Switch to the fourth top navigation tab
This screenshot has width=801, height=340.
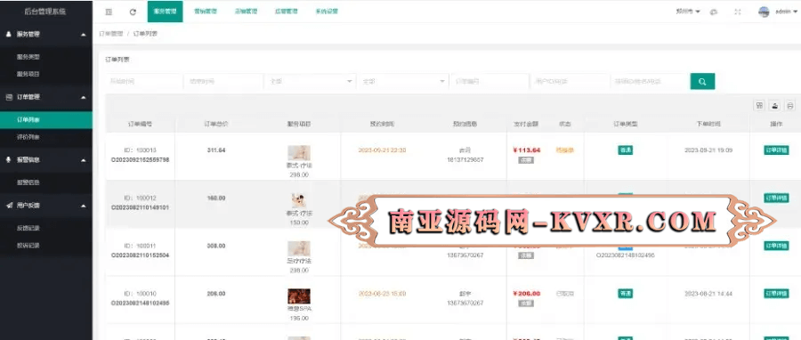pos(286,12)
